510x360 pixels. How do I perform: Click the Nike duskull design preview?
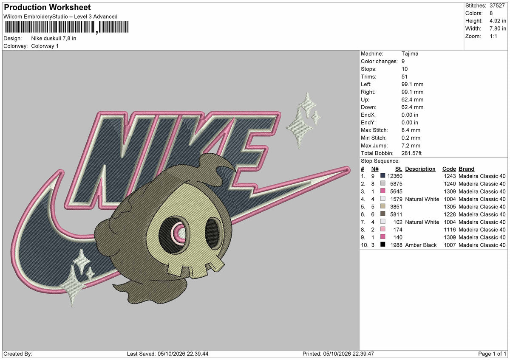point(181,200)
